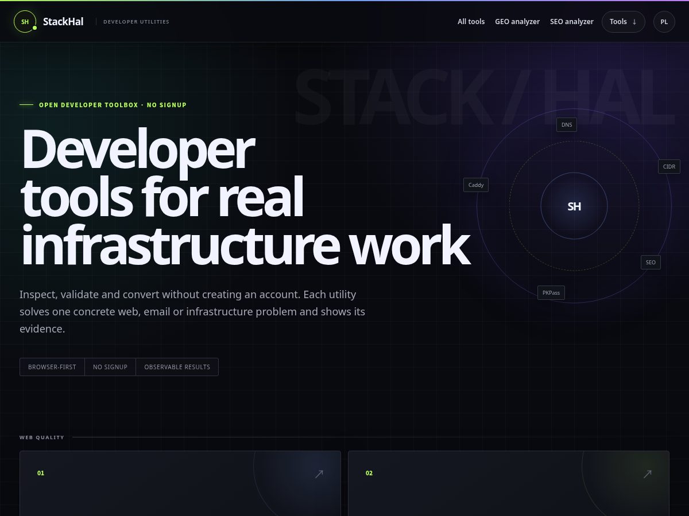The height and width of the screenshot is (516, 689).
Task: Click the central SH orbit circle
Action: tap(574, 206)
